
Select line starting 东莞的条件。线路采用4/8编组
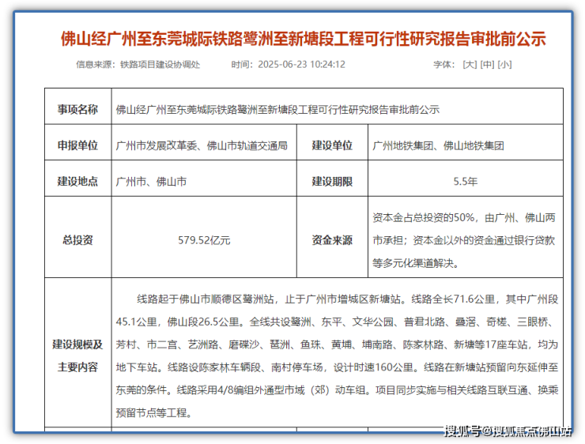(x=337, y=390)
